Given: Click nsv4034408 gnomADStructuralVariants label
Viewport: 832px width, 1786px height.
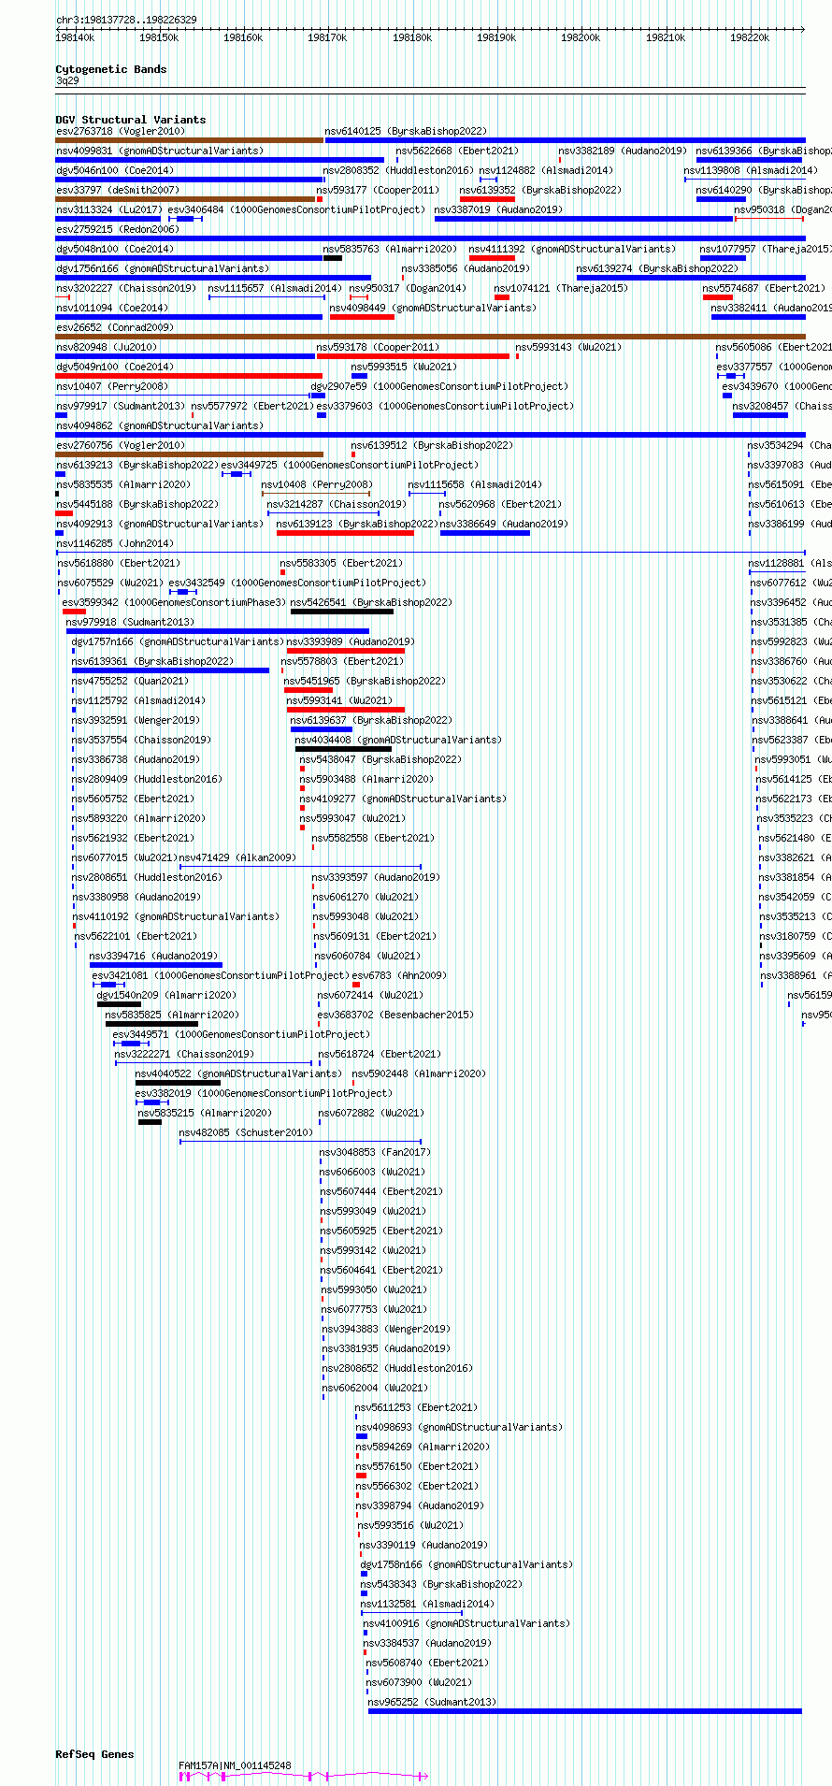Looking at the screenshot, I should tap(398, 740).
